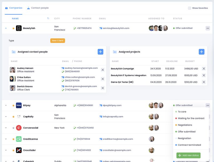
Task: Click the Creditkarma company logo
Action: pos(19,139)
